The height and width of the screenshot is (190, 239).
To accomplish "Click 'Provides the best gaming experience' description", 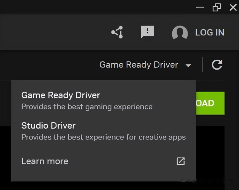I will (x=87, y=107).
